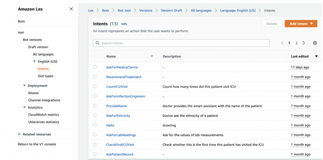Click All languages breadcrumb
The image size is (323, 160).
pyautogui.click(x=201, y=10)
